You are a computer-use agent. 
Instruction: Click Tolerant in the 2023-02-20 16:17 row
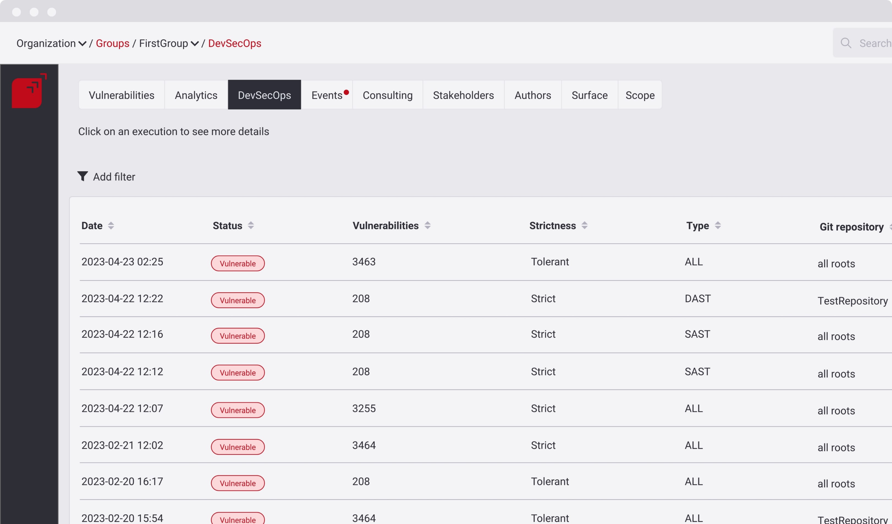coord(550,482)
